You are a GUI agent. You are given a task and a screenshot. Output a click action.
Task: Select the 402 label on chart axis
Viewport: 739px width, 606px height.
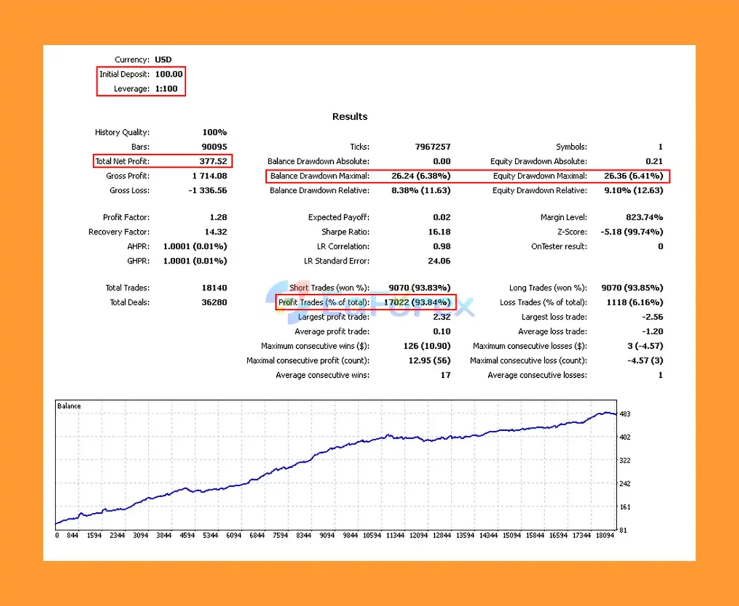[x=624, y=437]
